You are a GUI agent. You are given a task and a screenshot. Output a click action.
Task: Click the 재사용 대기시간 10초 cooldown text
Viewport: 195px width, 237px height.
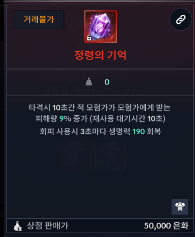[x=129, y=118]
